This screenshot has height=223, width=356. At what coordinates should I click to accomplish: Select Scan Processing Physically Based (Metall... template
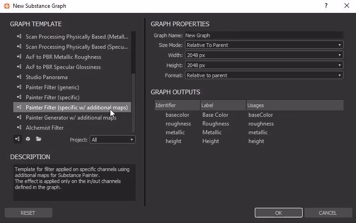[72, 36]
